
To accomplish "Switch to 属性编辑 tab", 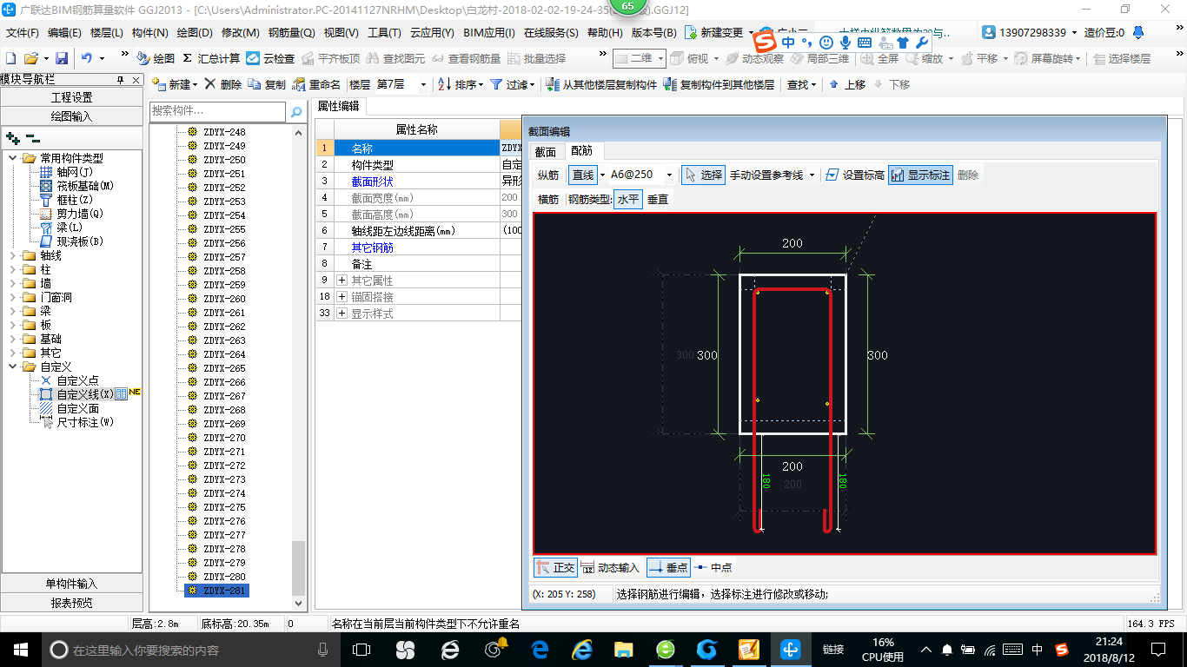I will click(339, 106).
